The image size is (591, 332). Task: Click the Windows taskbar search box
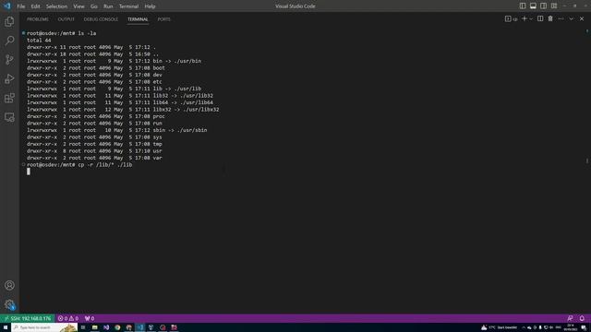[x=44, y=327]
